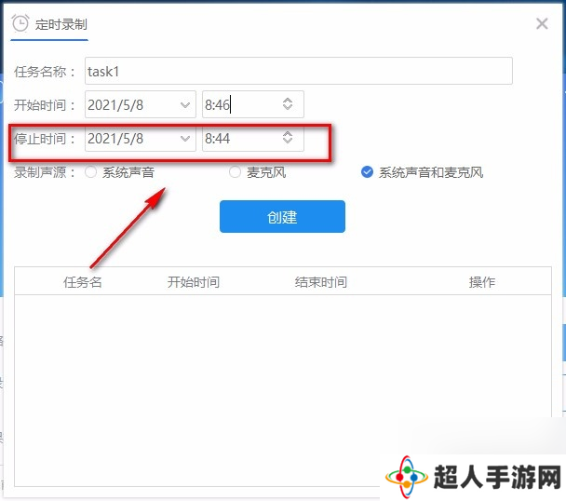Click the 开始时间 time field showing 8:46

point(253,104)
